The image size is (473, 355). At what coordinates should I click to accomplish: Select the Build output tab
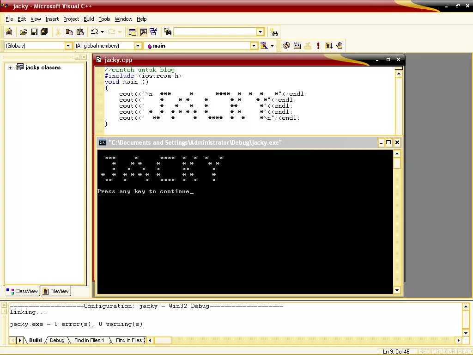click(35, 340)
